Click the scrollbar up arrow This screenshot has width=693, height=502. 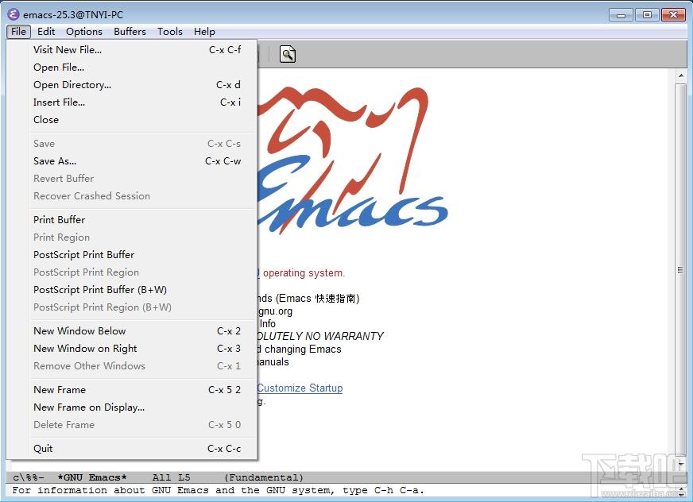[x=680, y=76]
